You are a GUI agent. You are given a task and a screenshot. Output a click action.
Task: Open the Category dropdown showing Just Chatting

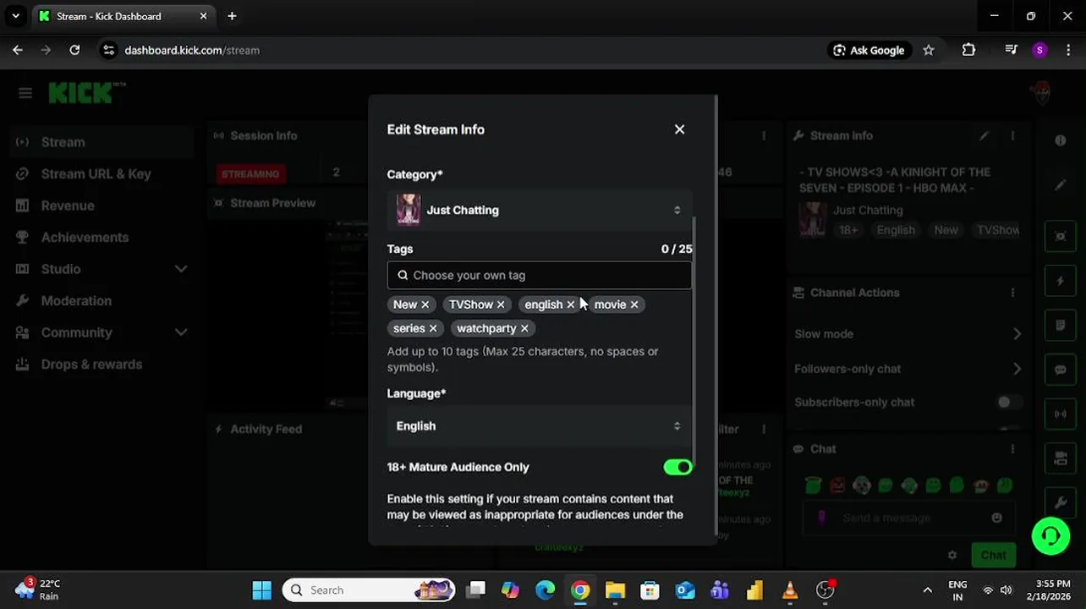click(x=539, y=210)
